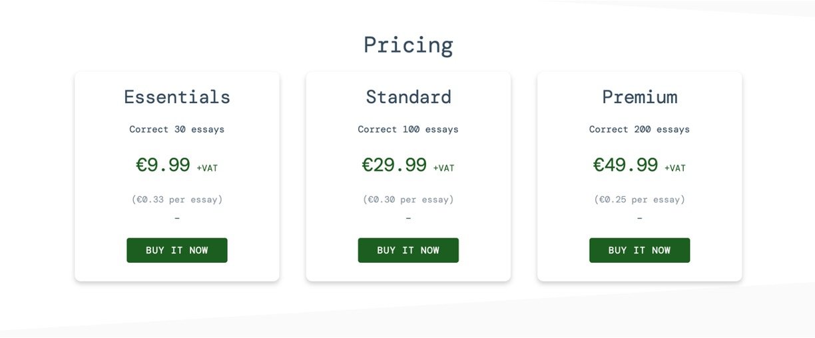The image size is (815, 338).
Task: Select the Standard plan title
Action: coord(408,97)
